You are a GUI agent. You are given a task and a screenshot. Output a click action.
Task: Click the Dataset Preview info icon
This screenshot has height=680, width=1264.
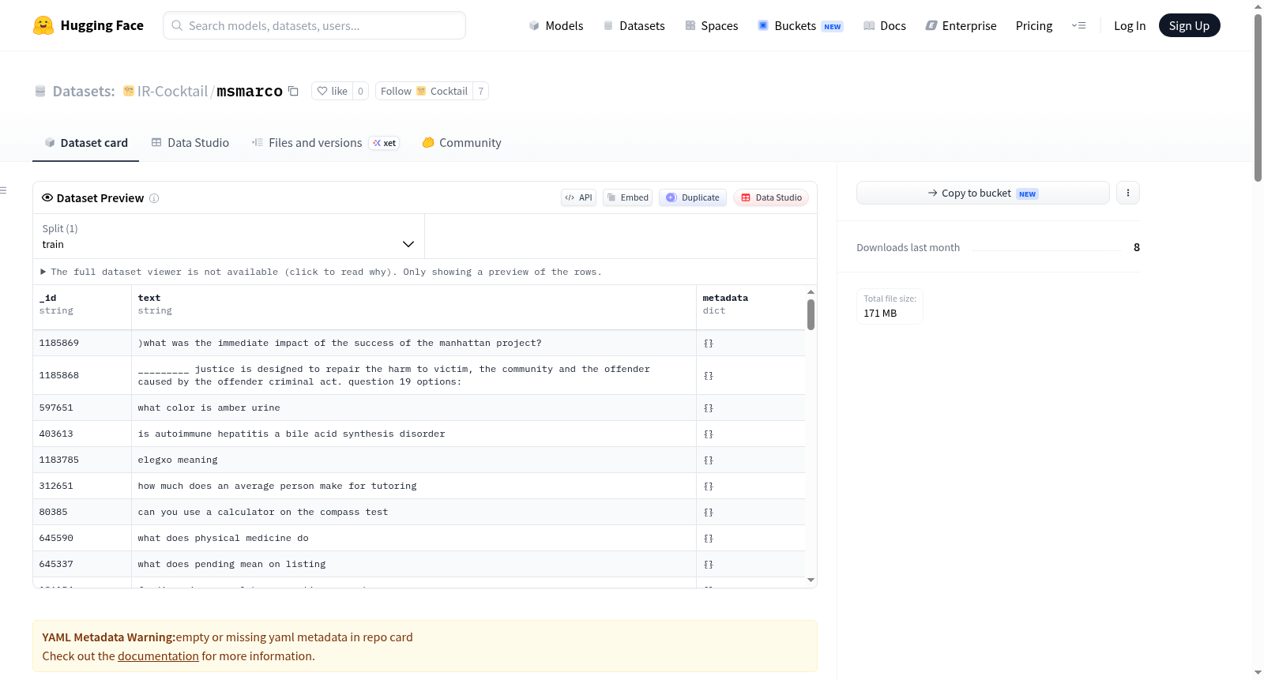tap(154, 198)
